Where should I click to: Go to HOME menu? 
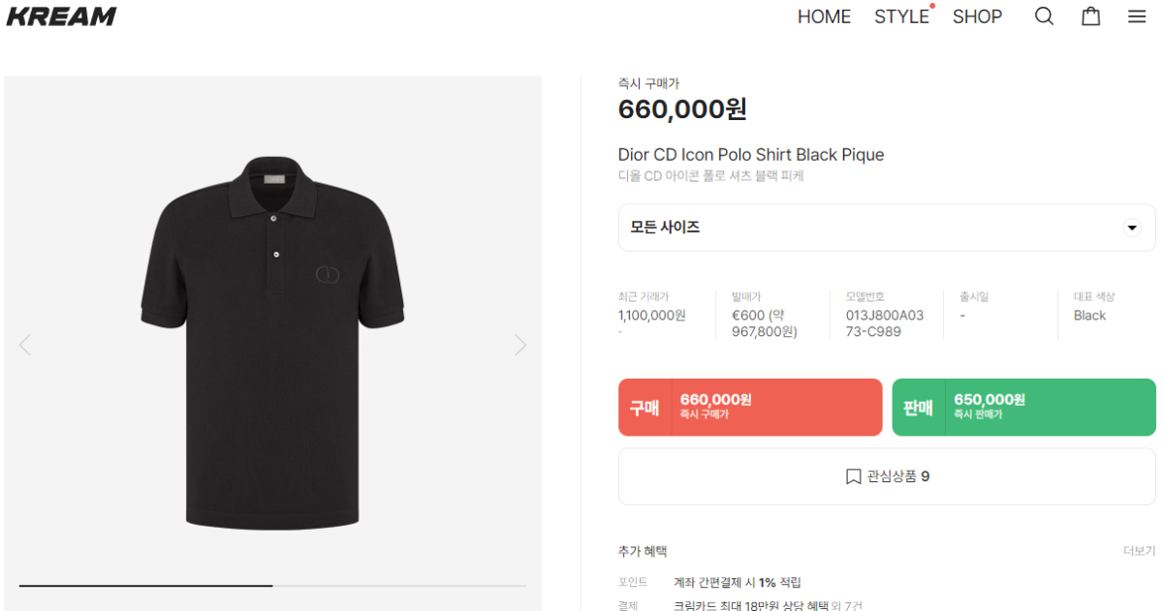click(824, 16)
